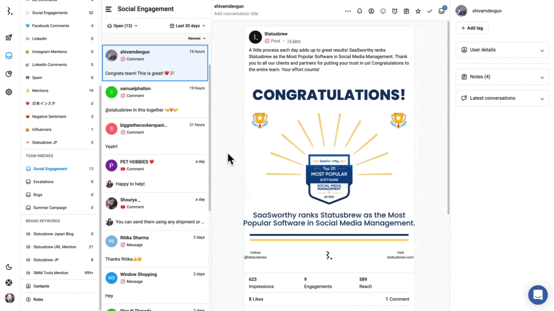Open the assign user icon
The image size is (554, 311).
coord(371,11)
